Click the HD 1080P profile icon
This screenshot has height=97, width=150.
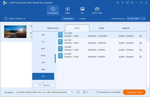point(60,35)
